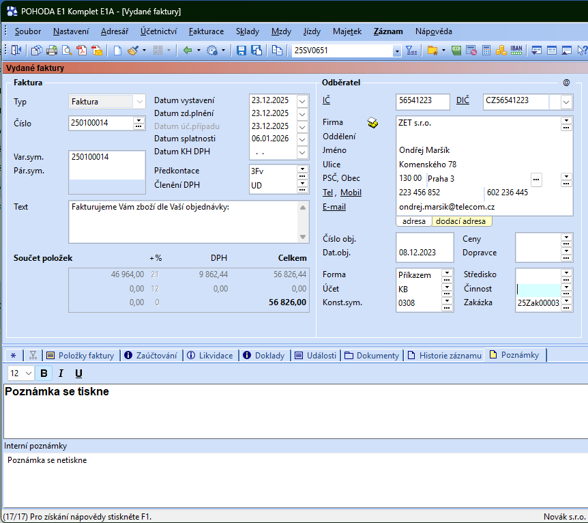Expand the Datum vystavení date dropdown
The height and width of the screenshot is (523, 588).
click(x=303, y=100)
